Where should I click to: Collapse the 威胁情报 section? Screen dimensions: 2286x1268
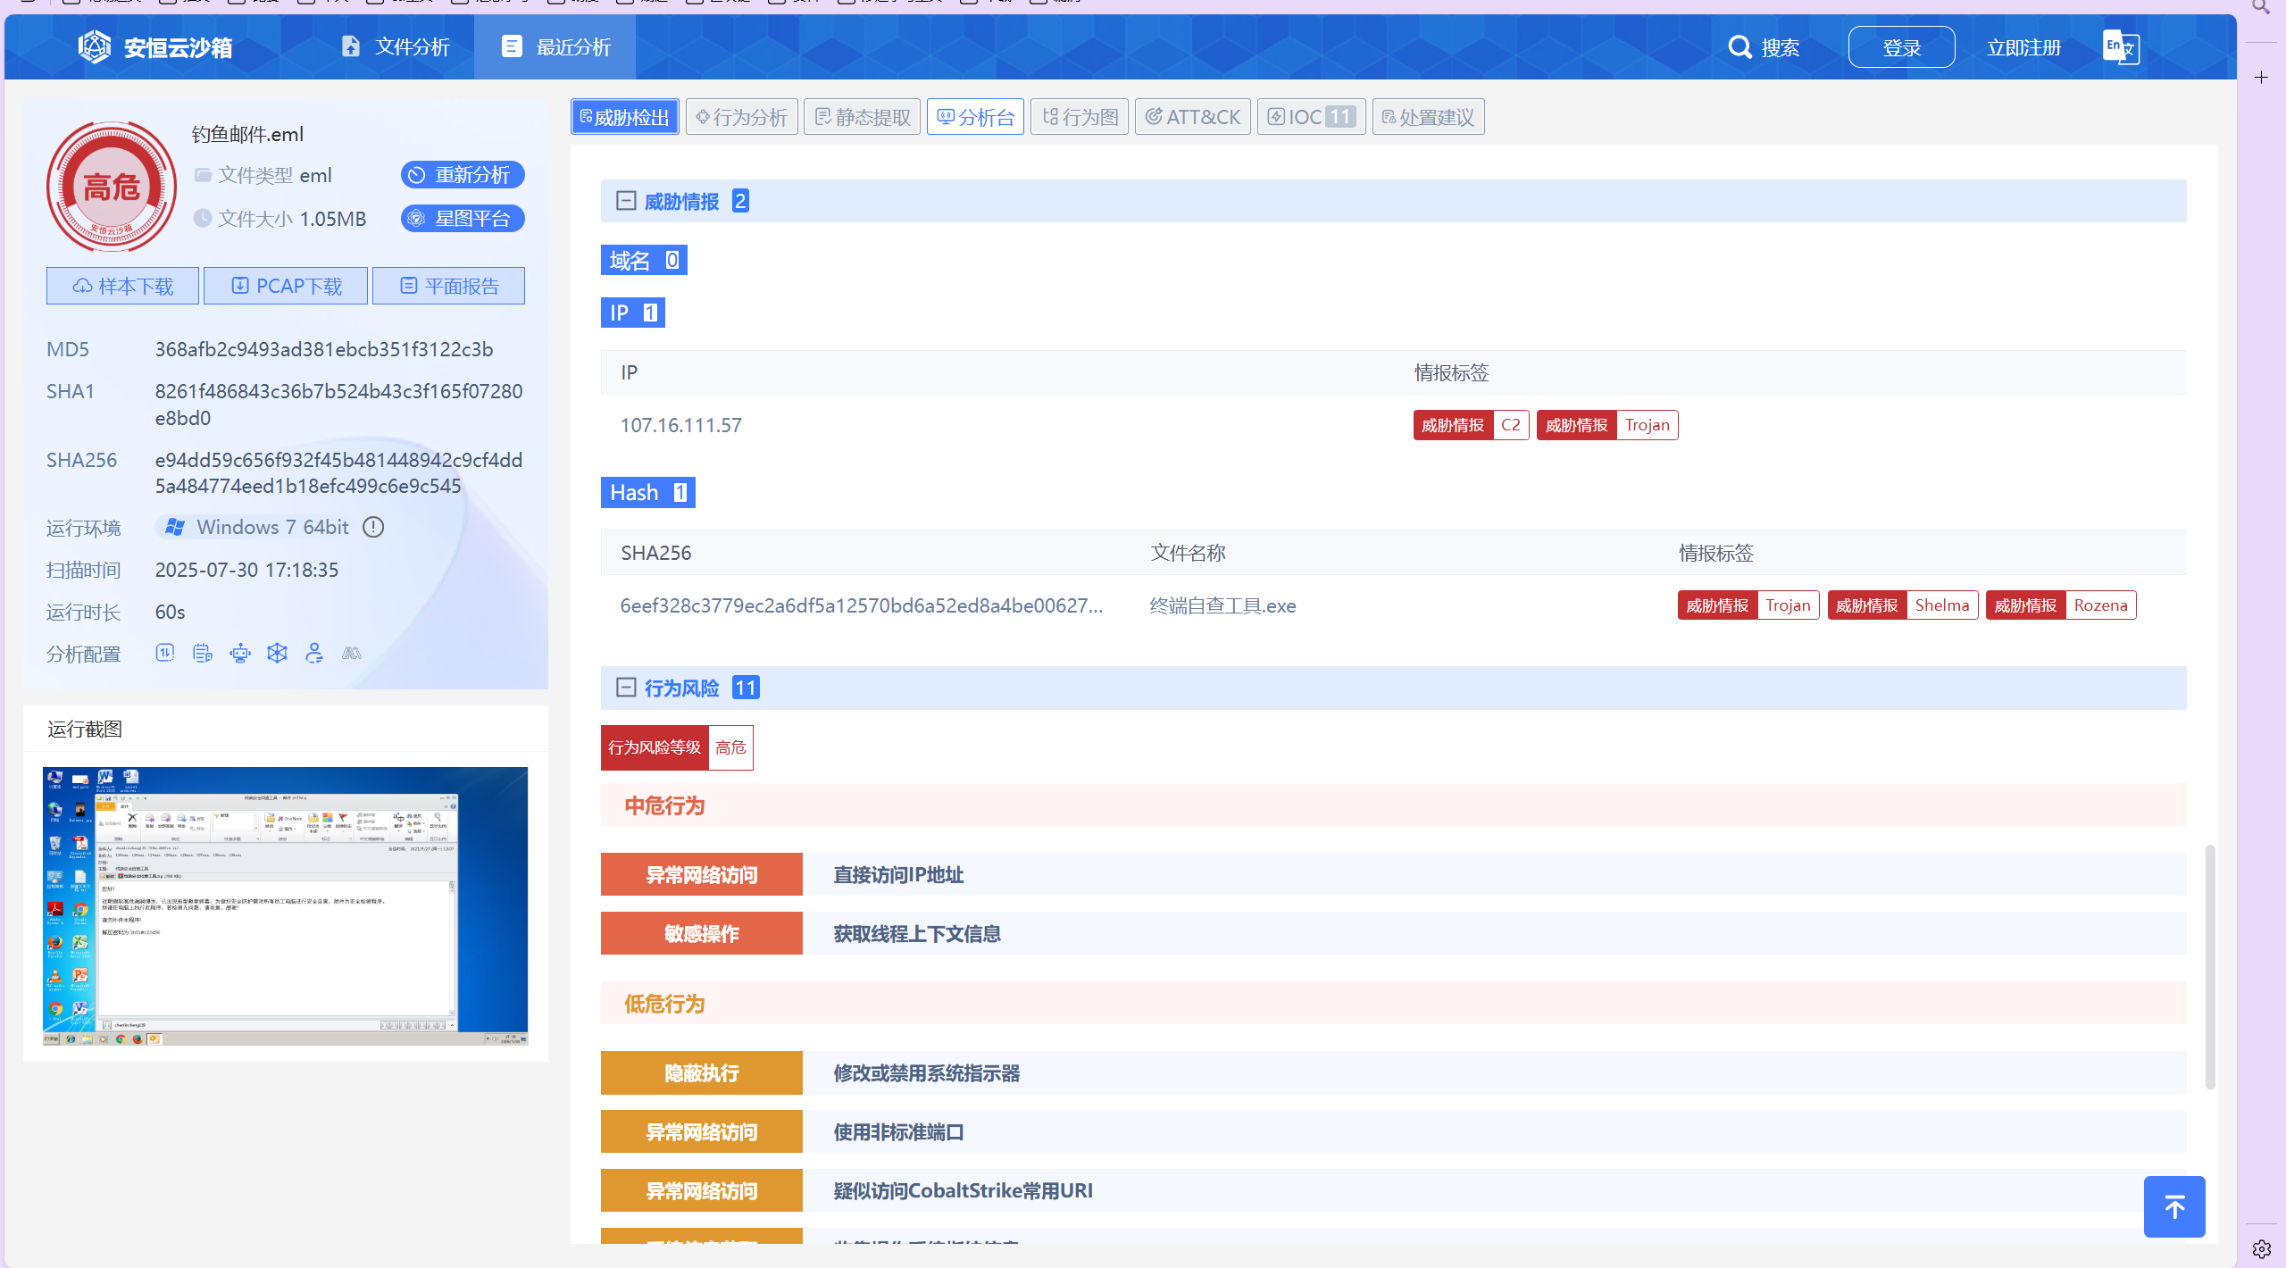coord(626,201)
